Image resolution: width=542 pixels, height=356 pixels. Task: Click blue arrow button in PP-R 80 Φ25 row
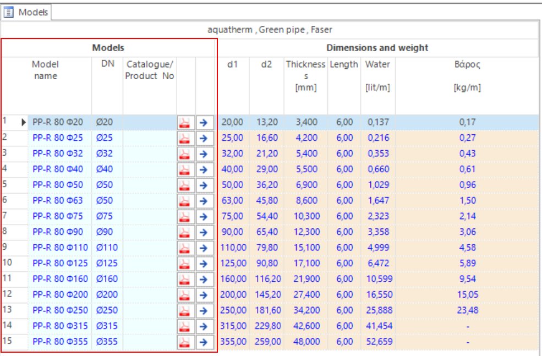click(205, 138)
